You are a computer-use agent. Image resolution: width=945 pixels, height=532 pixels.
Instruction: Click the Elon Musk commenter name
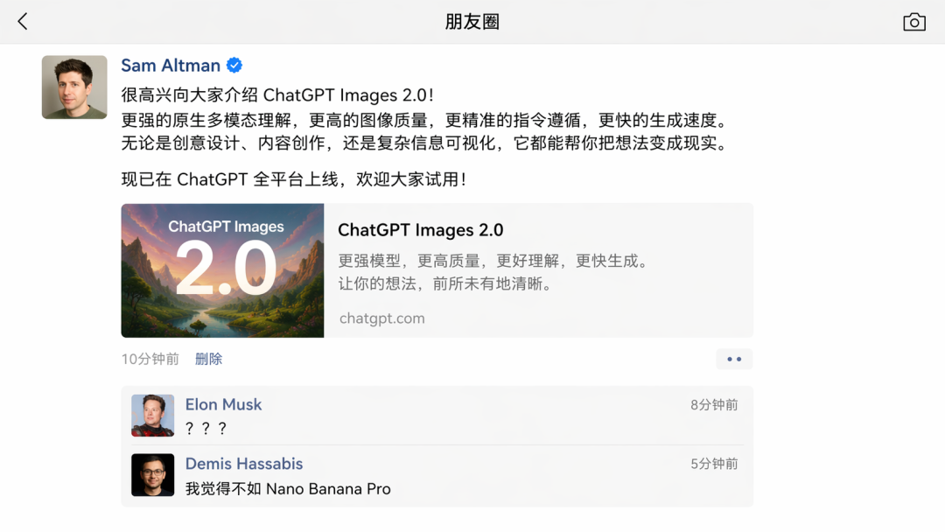(x=223, y=404)
